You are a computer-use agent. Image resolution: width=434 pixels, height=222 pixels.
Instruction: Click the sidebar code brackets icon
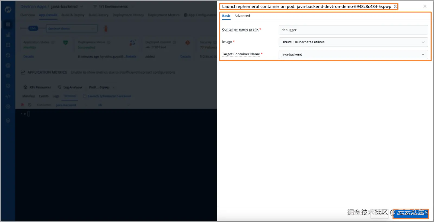(8, 96)
